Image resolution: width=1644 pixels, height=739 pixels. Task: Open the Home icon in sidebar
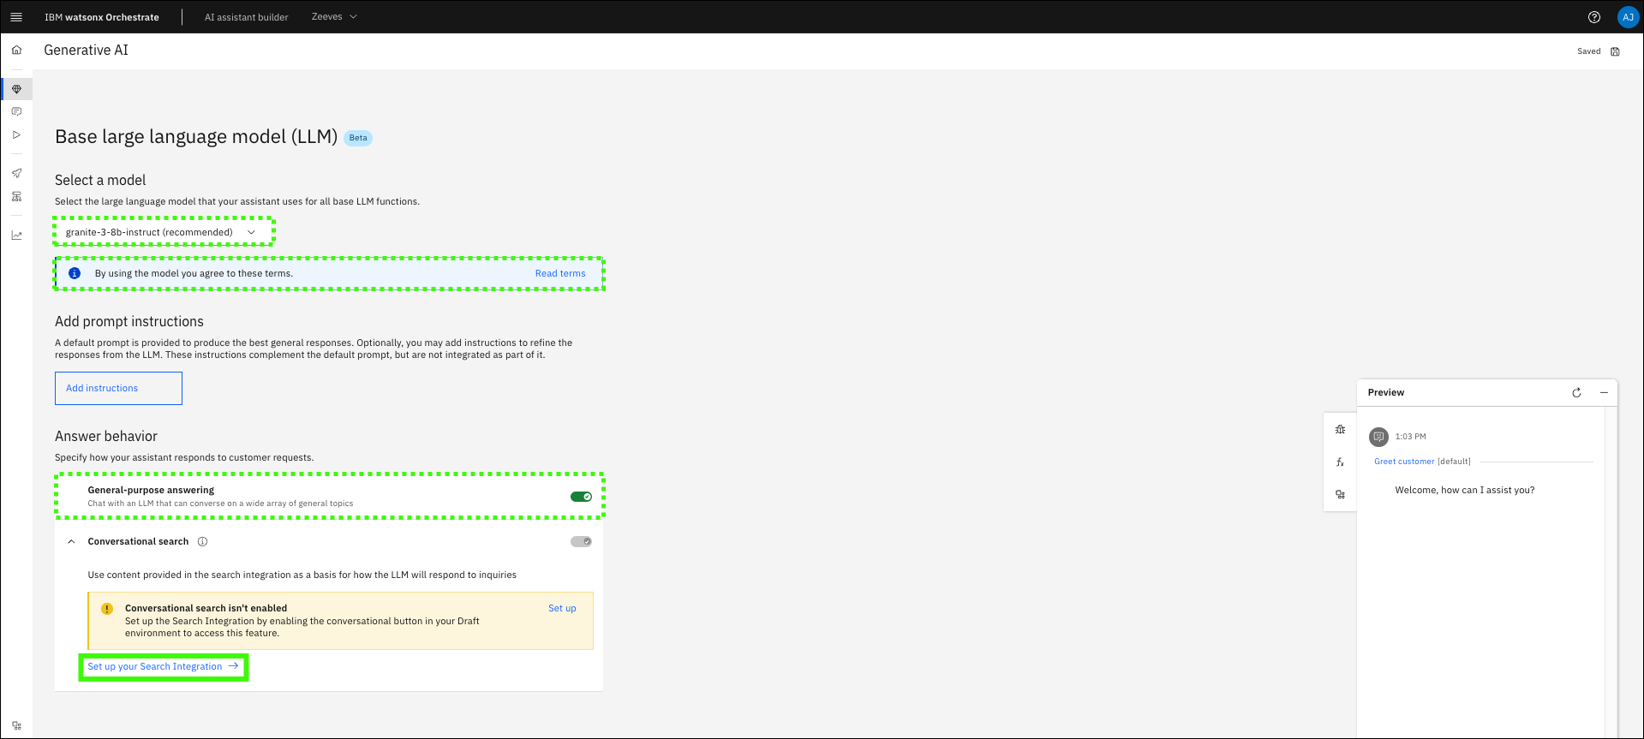(16, 51)
